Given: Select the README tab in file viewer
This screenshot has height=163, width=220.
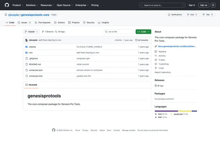Looking at the screenshot, I should (x=31, y=85).
